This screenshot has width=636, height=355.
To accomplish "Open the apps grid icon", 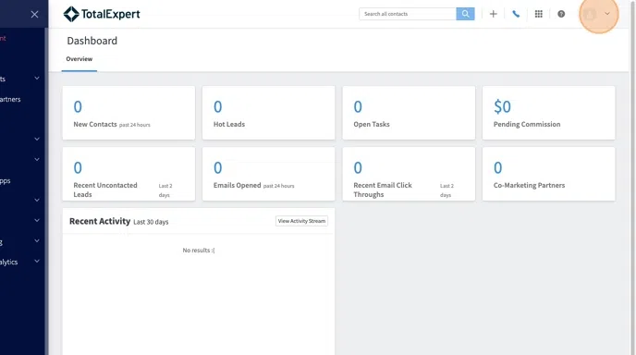I will 539,14.
